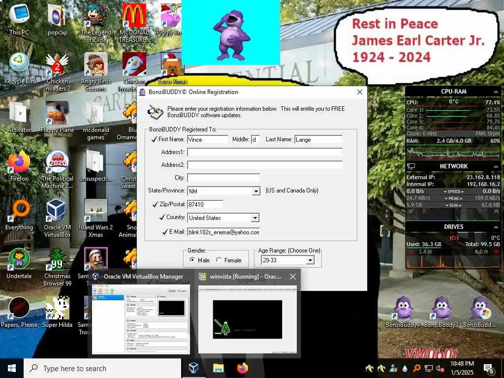Click the PEAK label in Network widget
The height and width of the screenshot is (378, 504).
tap(453, 198)
